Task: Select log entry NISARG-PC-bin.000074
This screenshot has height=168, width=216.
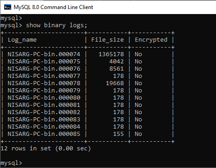Action: (x=44, y=54)
